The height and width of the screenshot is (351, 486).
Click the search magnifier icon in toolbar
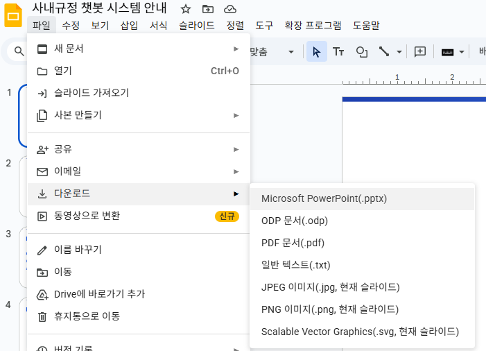pos(19,51)
